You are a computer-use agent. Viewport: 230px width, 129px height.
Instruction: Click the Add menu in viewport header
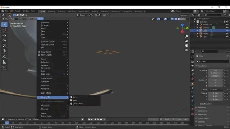(34, 19)
